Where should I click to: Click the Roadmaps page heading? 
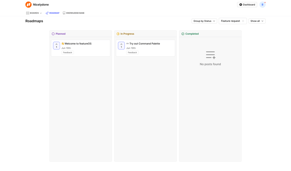[34, 21]
